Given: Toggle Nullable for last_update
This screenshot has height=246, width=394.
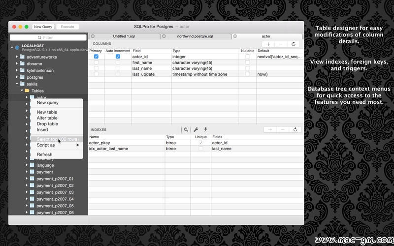Looking at the screenshot, I should (x=248, y=74).
